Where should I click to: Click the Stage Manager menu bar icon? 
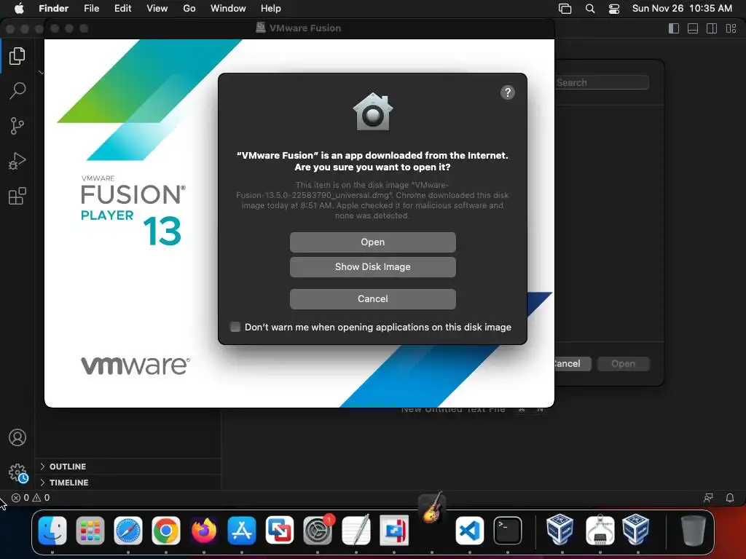point(565,9)
